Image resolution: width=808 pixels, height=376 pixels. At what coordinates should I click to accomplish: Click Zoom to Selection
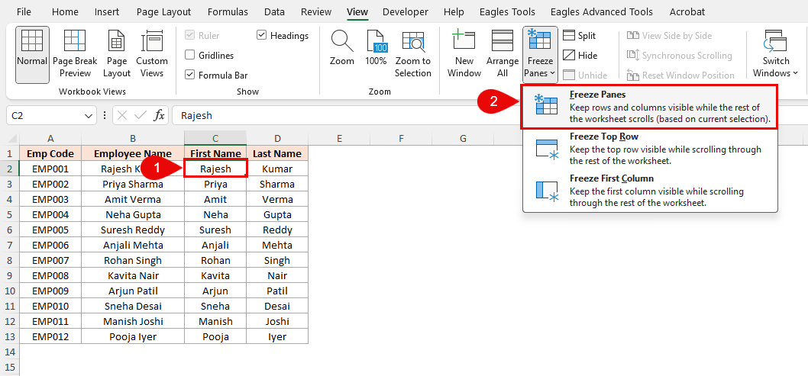(x=412, y=54)
